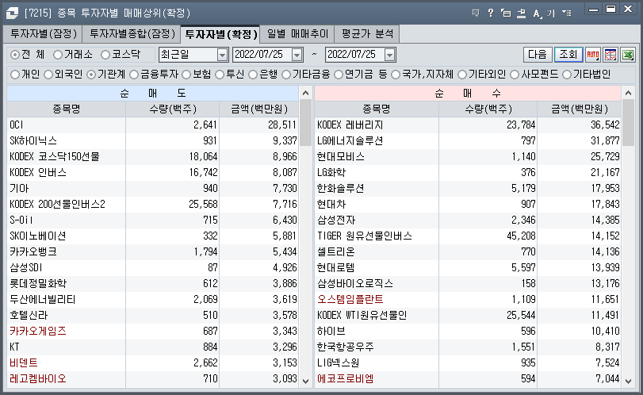The width and height of the screenshot is (643, 395).
Task: Select the 거래소 radio button
Action: pos(58,55)
